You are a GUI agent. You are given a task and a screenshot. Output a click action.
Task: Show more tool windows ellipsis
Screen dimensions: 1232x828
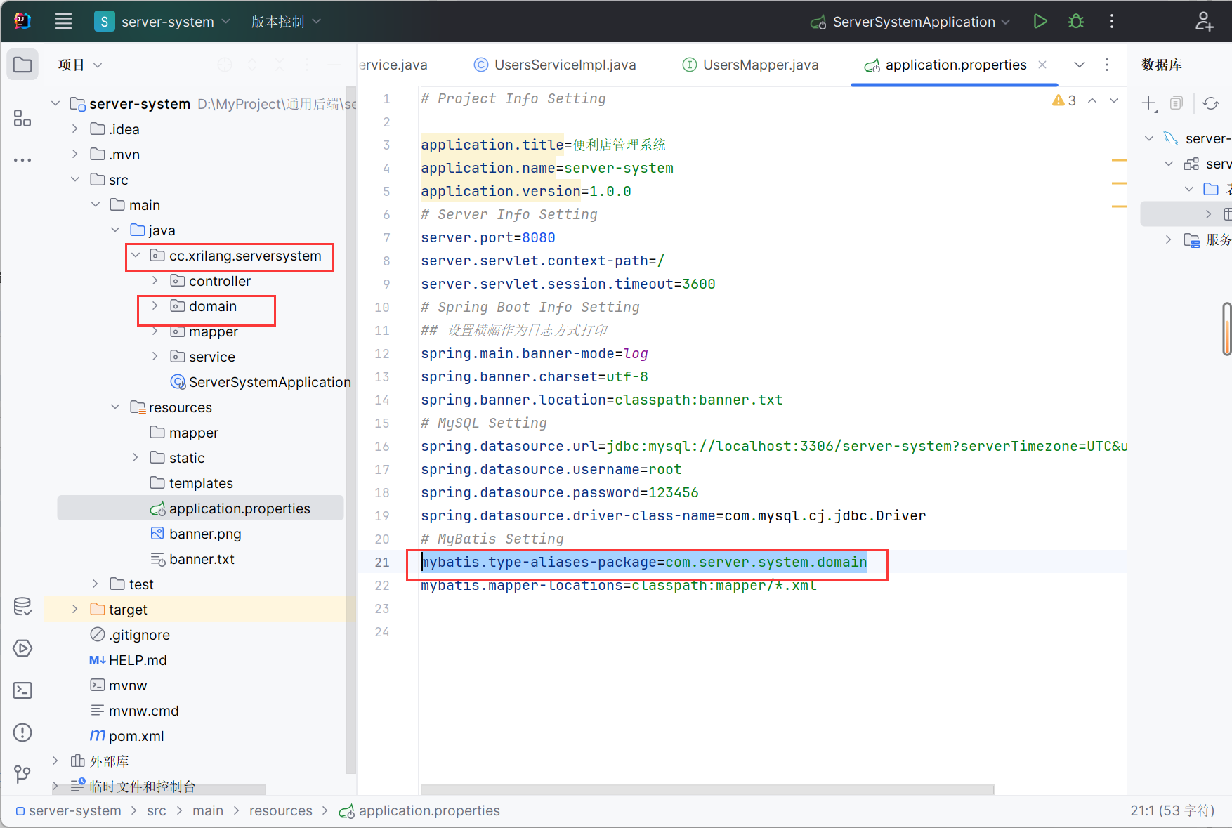point(22,160)
